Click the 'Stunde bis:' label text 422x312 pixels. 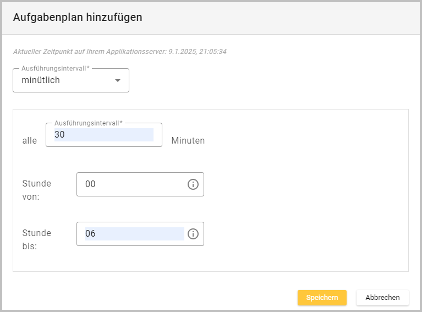tap(36, 239)
